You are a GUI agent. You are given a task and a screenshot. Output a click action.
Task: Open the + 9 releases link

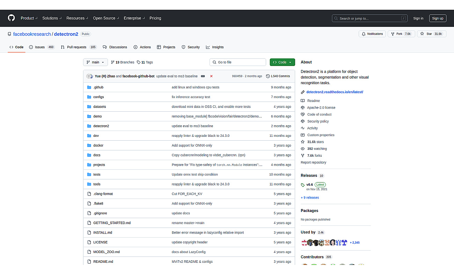tap(310, 198)
